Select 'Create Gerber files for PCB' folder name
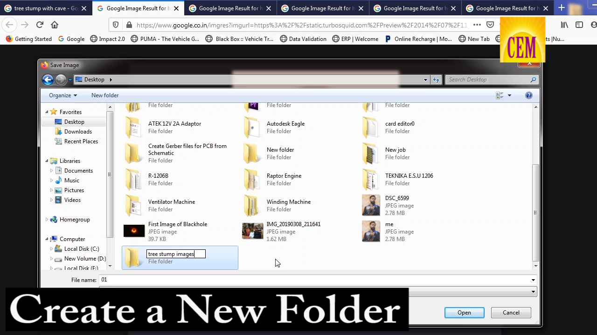This screenshot has width=597, height=335. [187, 149]
